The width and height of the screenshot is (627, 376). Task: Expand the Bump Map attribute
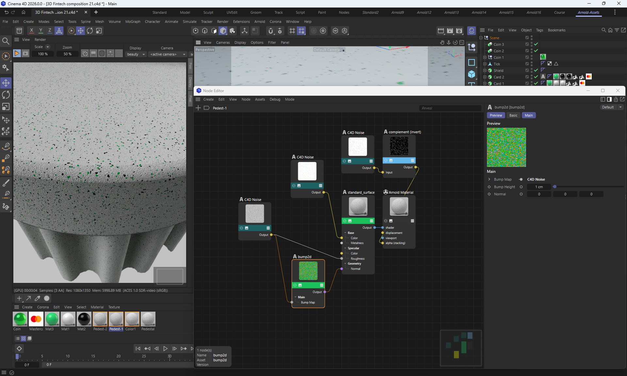(489, 179)
